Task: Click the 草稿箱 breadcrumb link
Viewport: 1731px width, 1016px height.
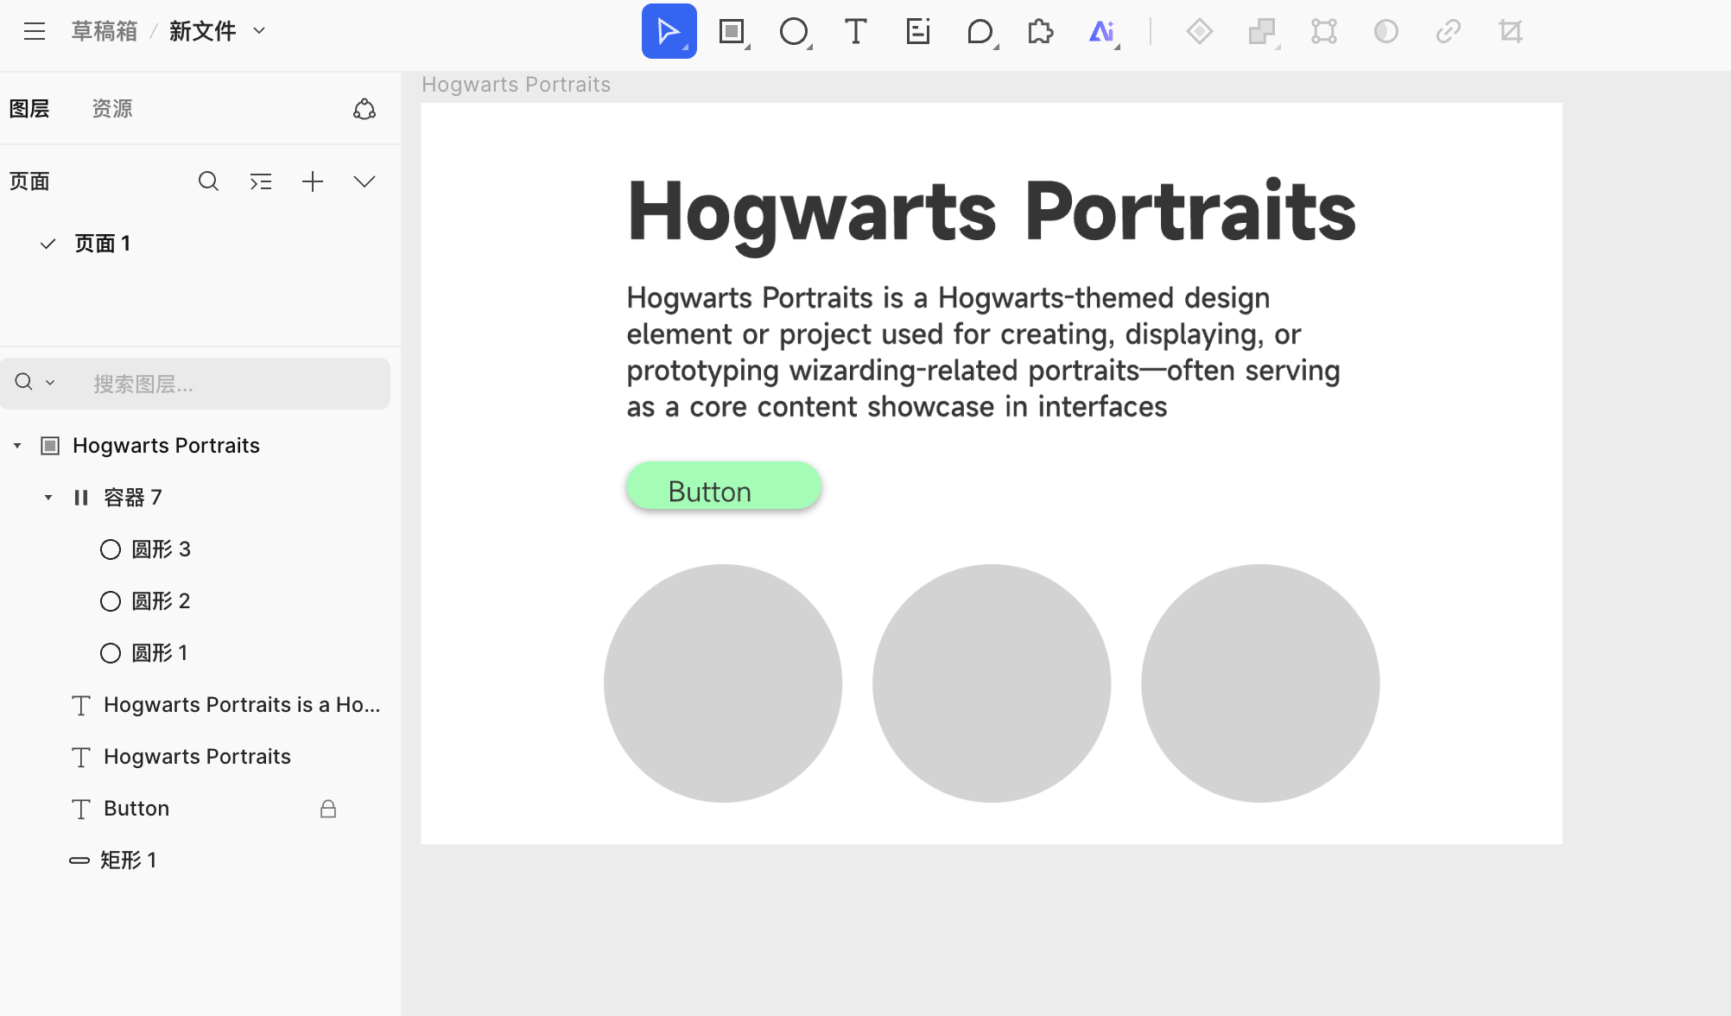Action: point(104,32)
